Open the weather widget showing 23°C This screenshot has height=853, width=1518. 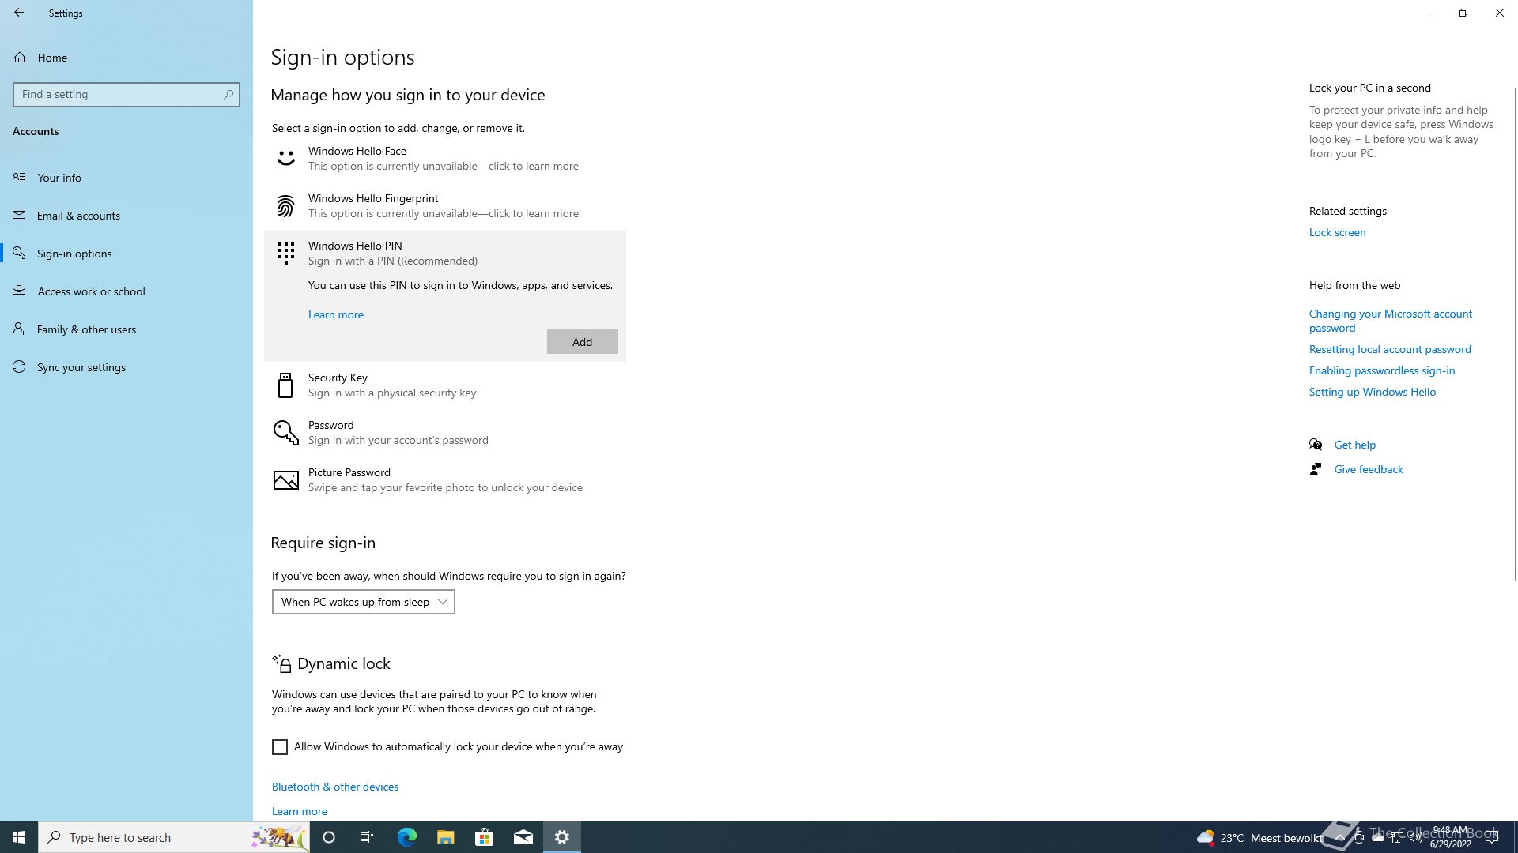click(x=1259, y=837)
